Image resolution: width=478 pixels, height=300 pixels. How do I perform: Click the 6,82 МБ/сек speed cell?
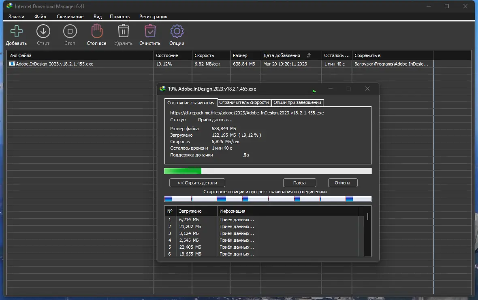(x=207, y=64)
